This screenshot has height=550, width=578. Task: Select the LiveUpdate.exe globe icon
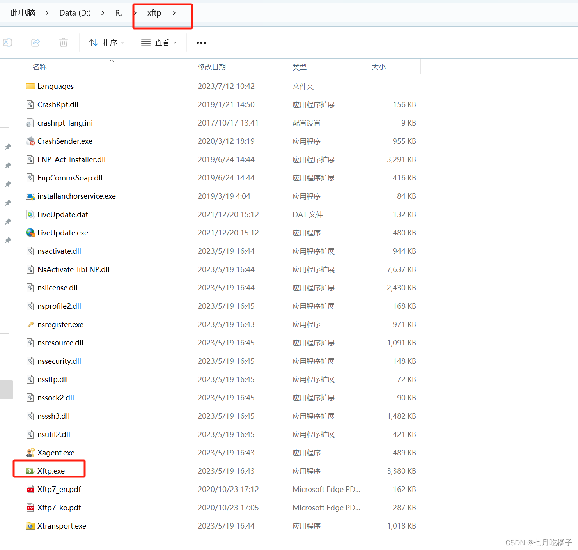(x=30, y=233)
